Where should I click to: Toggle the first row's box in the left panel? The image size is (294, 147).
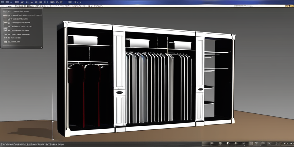(x=5, y=11)
